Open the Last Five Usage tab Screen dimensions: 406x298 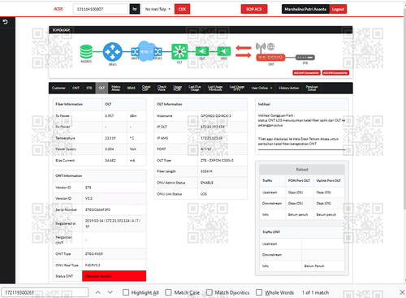click(x=195, y=88)
